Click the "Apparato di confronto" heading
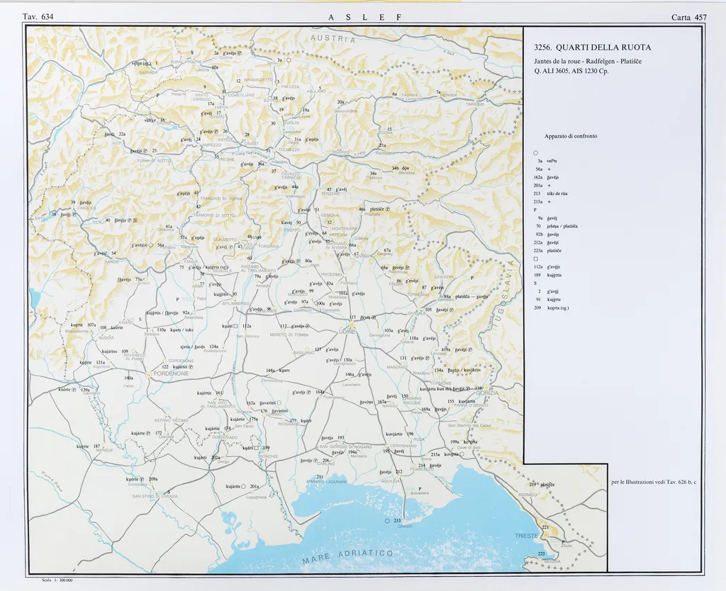The width and height of the screenshot is (726, 591). click(571, 135)
